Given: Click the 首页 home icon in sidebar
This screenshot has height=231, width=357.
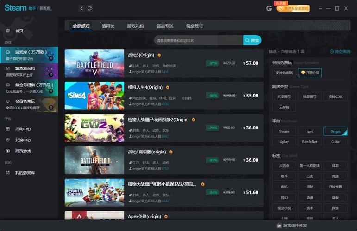Looking at the screenshot, I should (8, 30).
